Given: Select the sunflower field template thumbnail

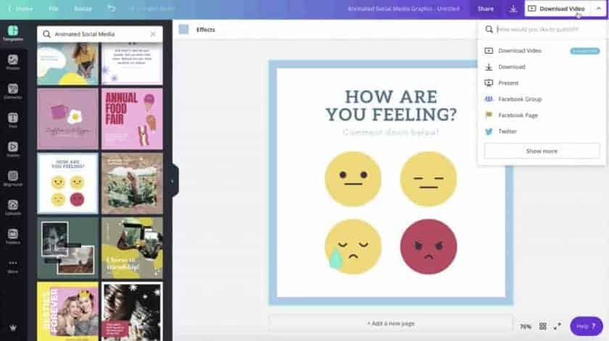Looking at the screenshot, I should pos(132,183).
